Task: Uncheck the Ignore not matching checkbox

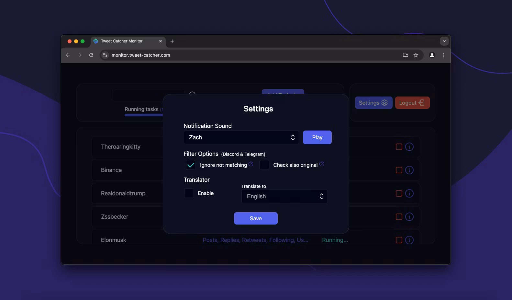Action: coord(191,165)
